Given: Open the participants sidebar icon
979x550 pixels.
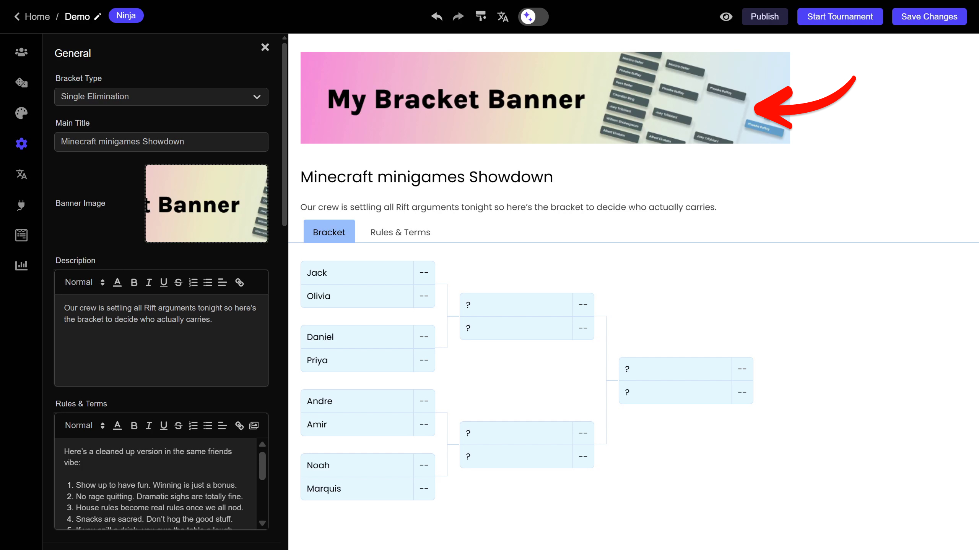Looking at the screenshot, I should coord(21,52).
